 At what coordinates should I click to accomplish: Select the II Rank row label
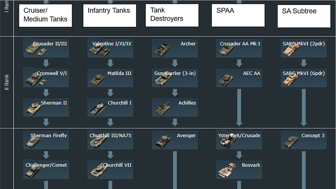pyautogui.click(x=7, y=82)
